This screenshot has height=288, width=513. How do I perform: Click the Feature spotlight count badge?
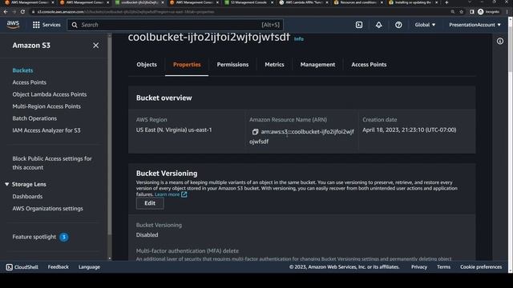pos(64,237)
